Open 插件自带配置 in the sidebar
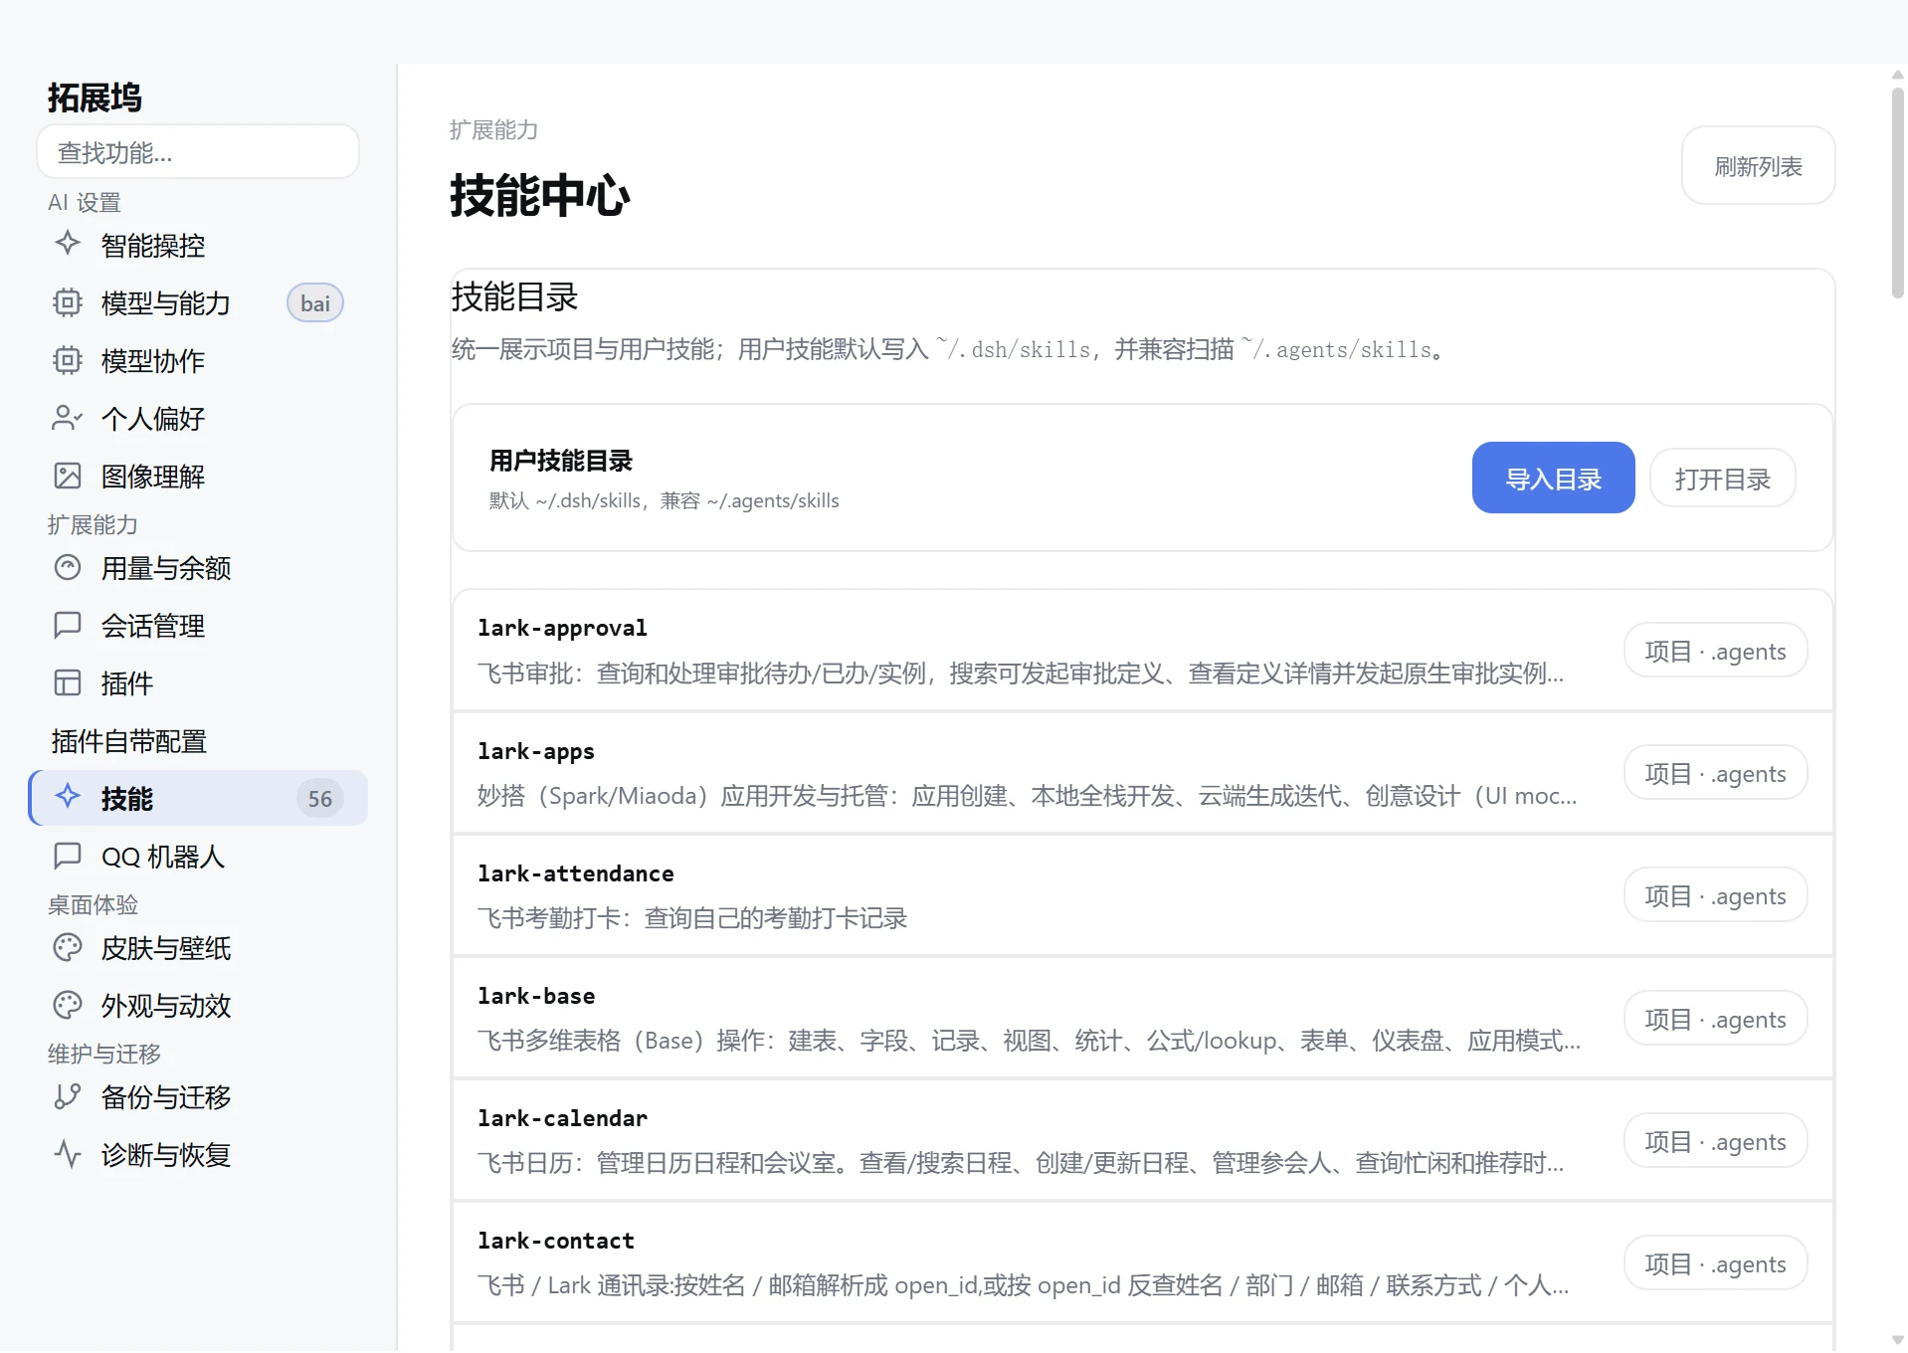Image resolution: width=1908 pixels, height=1353 pixels. [198, 741]
